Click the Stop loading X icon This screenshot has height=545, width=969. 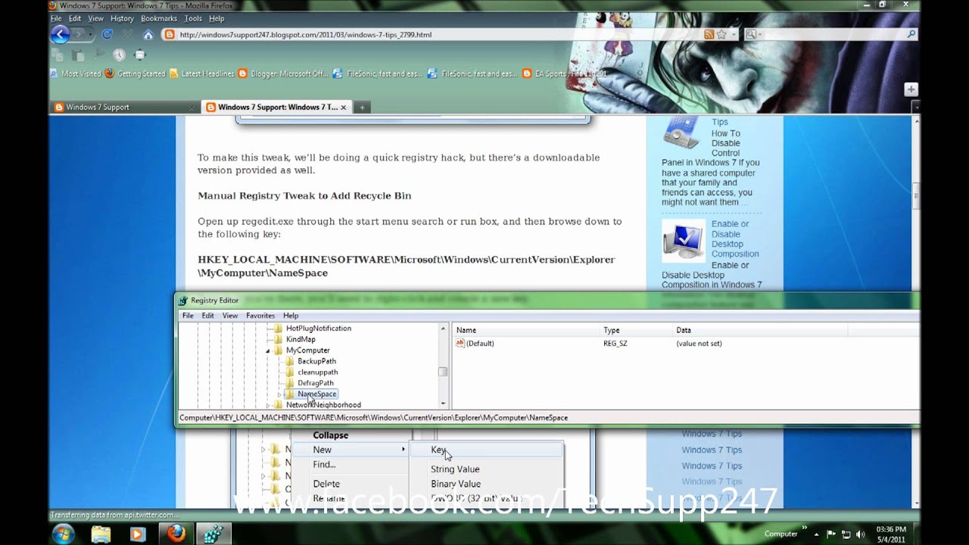[127, 34]
